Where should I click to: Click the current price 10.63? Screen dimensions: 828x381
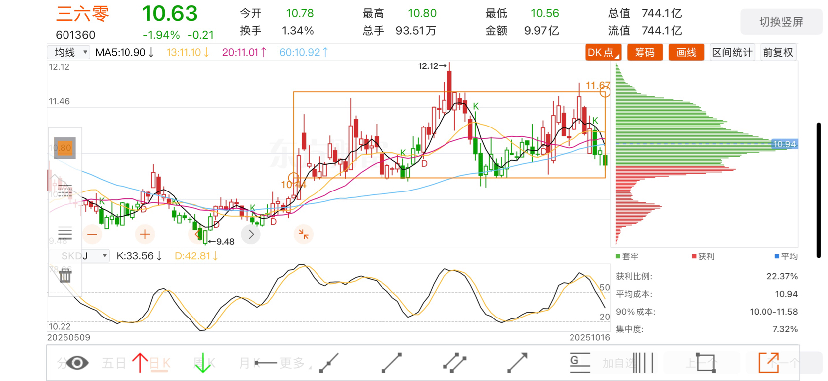point(170,13)
